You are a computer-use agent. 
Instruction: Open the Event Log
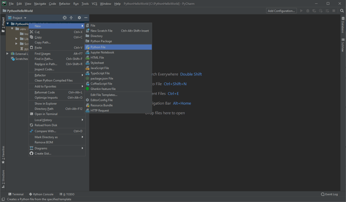[329, 194]
